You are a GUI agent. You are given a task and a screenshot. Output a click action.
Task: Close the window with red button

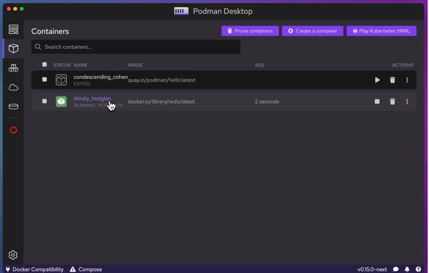(9, 9)
